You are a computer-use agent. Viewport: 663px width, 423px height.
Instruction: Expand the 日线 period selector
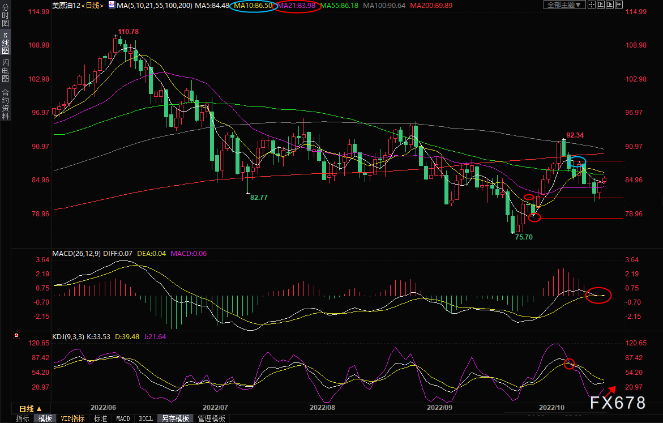(31, 409)
